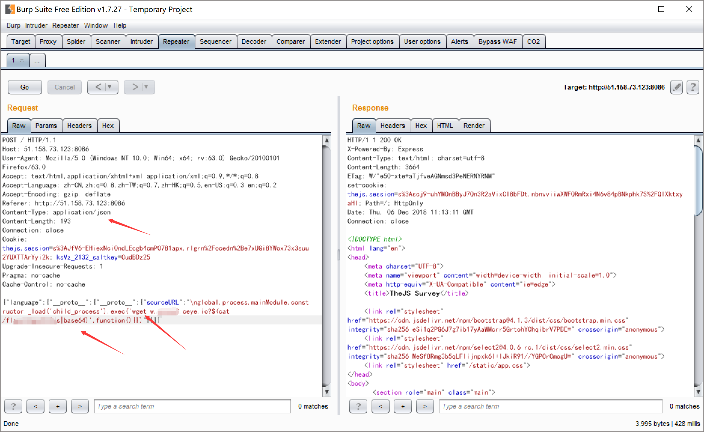704x432 pixels.
Task: Switch to the Spider tool tab
Action: pos(76,41)
